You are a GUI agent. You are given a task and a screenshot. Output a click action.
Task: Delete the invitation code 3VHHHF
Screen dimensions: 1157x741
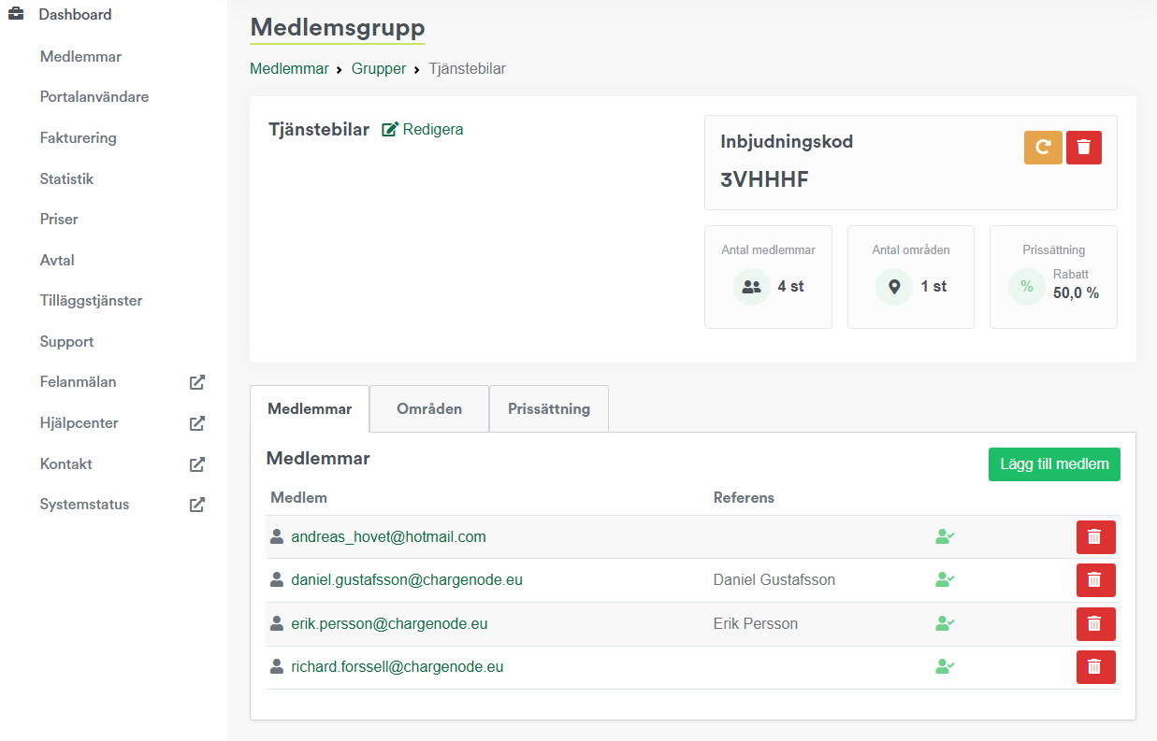tap(1083, 148)
